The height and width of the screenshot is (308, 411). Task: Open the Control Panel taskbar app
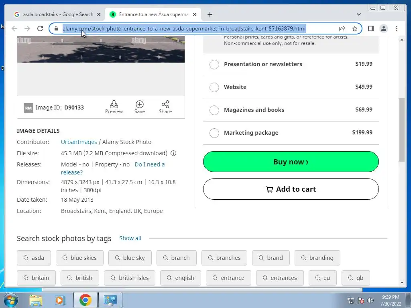[110, 300]
